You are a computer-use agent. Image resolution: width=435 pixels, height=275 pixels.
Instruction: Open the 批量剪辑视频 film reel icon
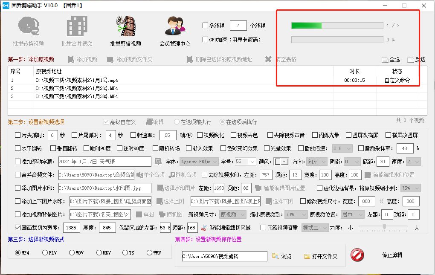tap(126, 26)
